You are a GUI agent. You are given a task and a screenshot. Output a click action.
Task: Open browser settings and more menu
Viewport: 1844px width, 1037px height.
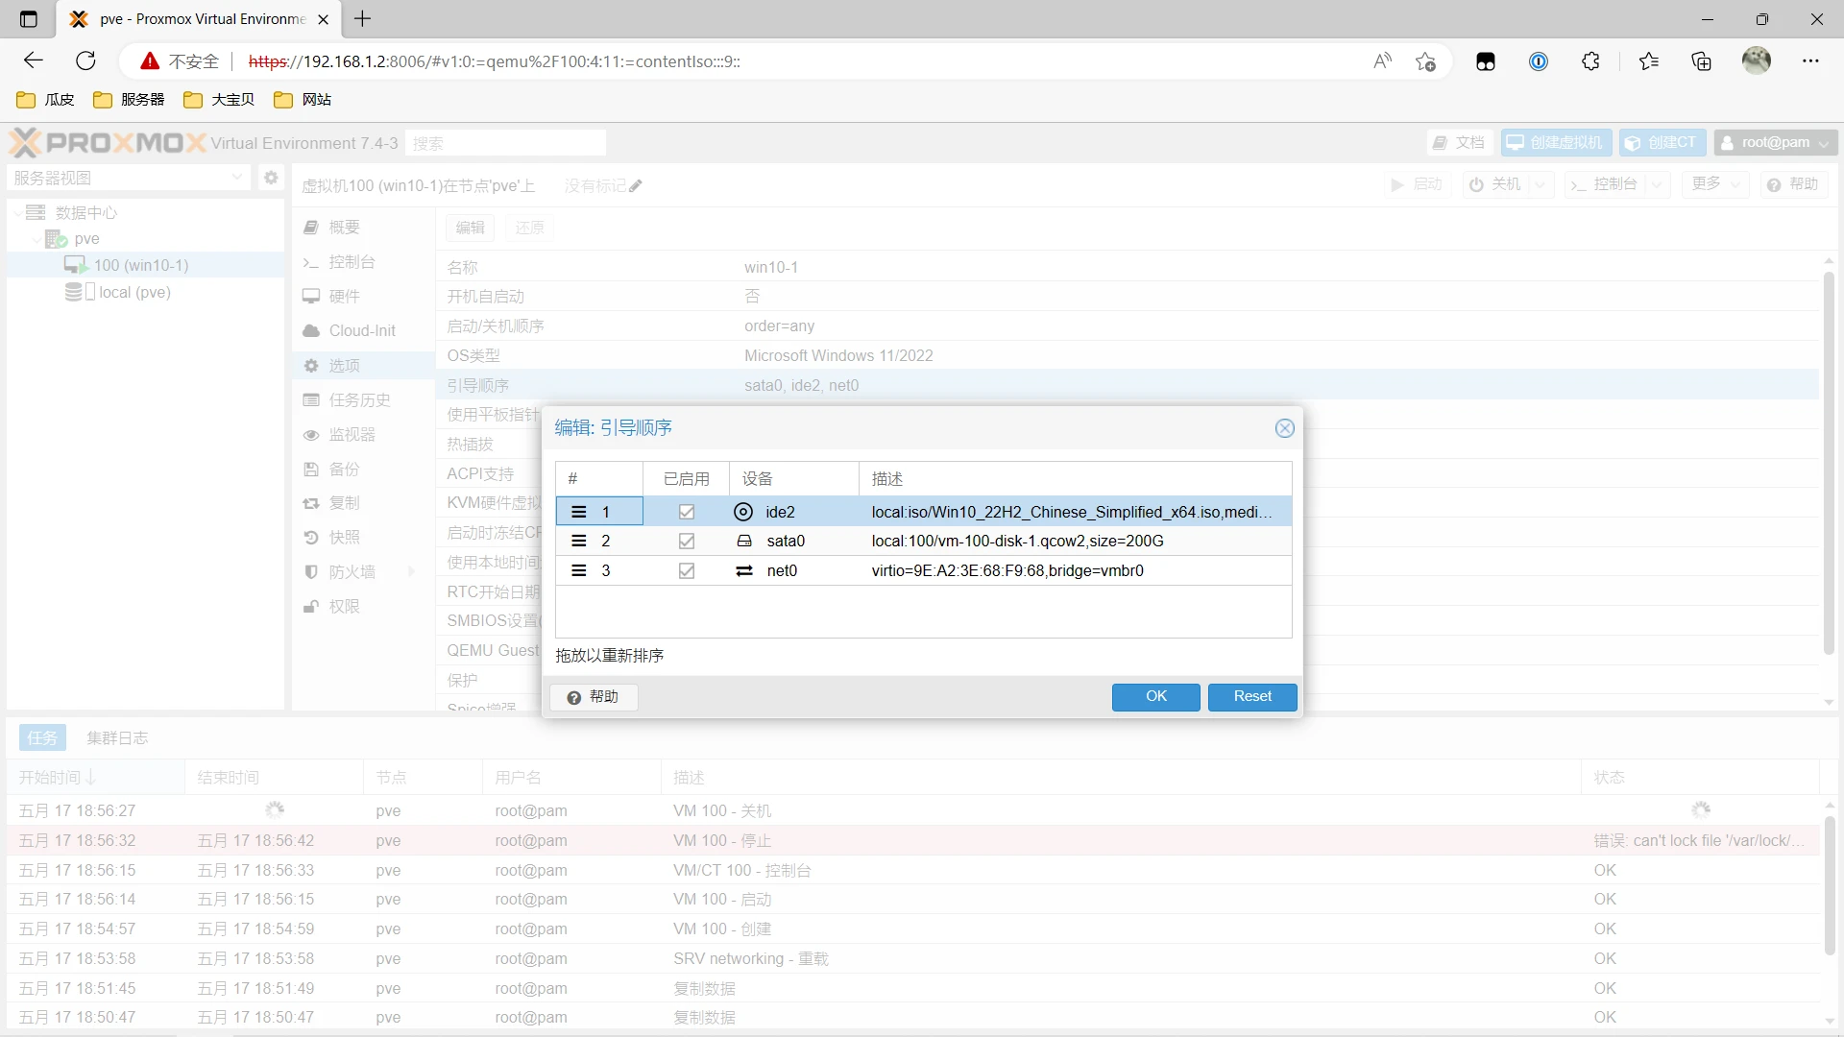(x=1810, y=60)
